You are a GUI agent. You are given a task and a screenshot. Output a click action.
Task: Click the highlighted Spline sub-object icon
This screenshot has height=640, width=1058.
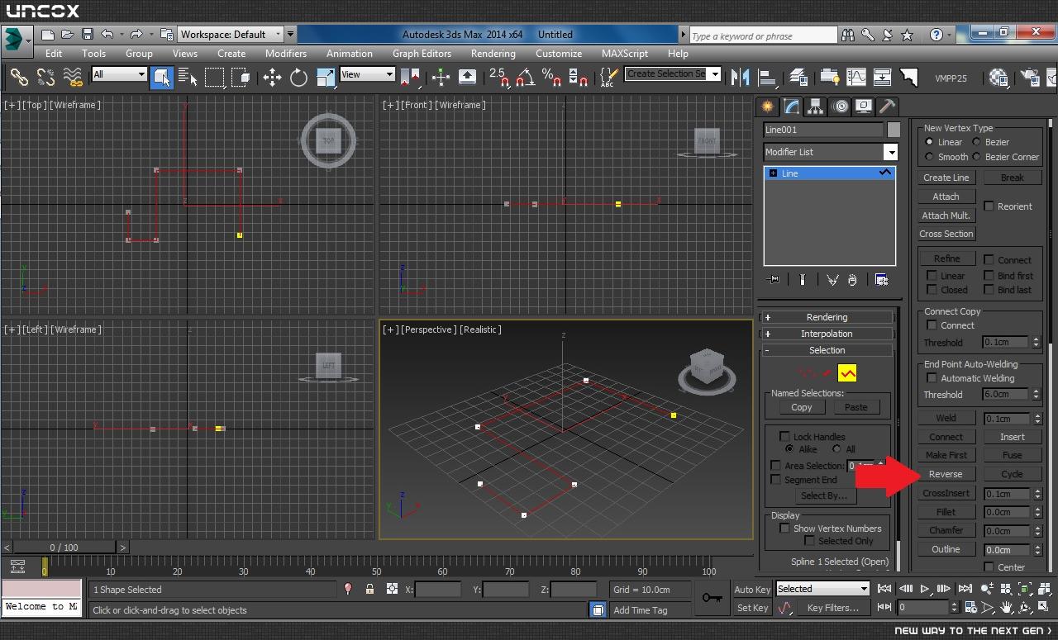click(x=847, y=373)
